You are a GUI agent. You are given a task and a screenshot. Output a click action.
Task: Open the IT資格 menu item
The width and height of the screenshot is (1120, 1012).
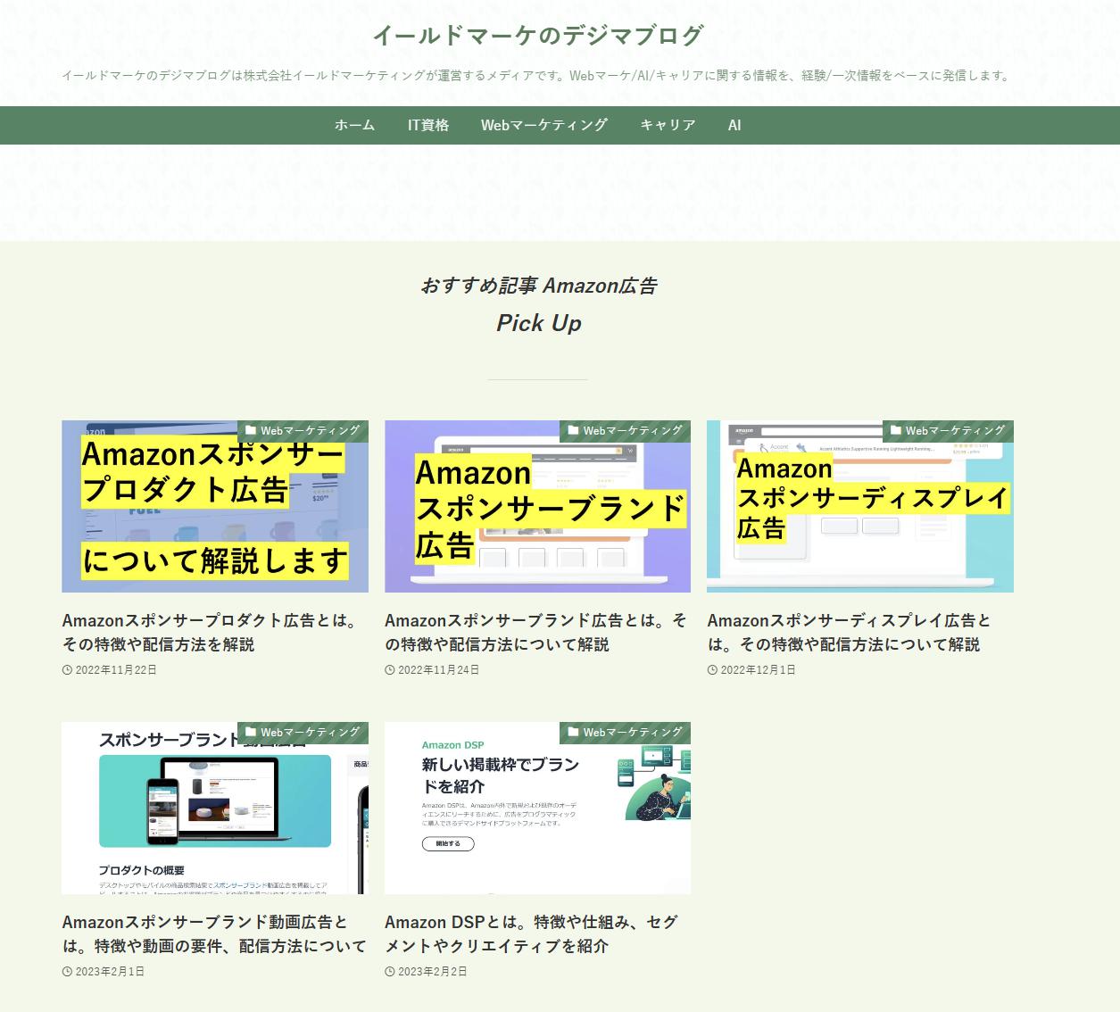(428, 125)
